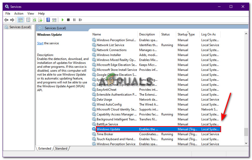Click the Forward arrow toolbar icon

pos(12,20)
